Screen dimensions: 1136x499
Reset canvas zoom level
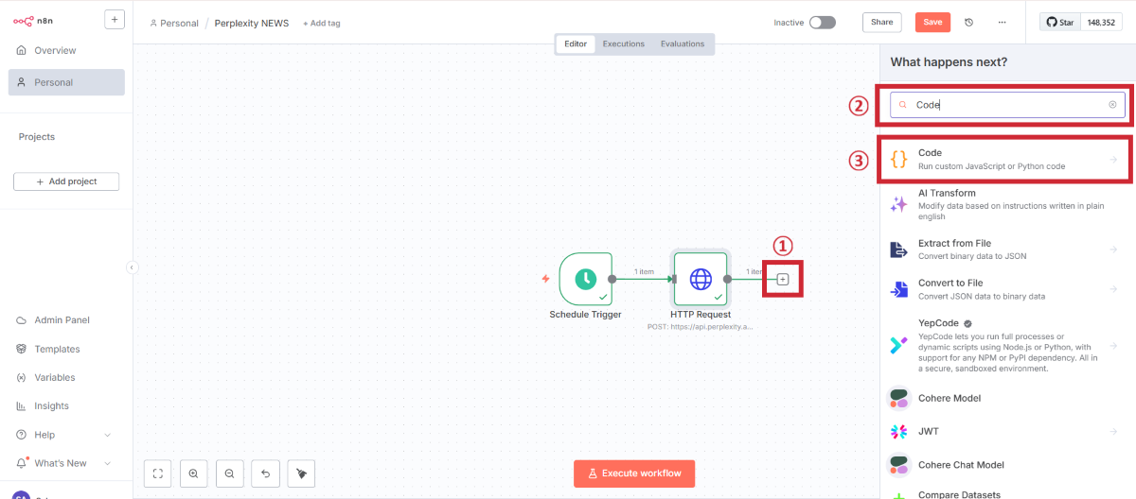pyautogui.click(x=265, y=473)
